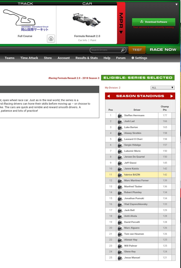Open the Help menu
This screenshot has width=181, height=268.
point(107,58)
